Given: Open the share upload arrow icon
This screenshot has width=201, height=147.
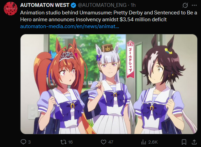Looking at the screenshot, I should pos(194,142).
